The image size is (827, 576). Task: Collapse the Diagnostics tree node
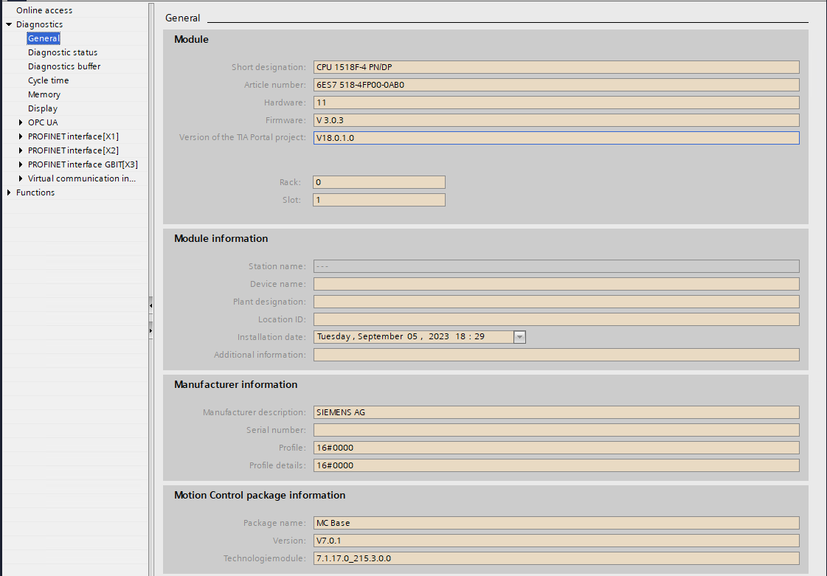tap(9, 24)
